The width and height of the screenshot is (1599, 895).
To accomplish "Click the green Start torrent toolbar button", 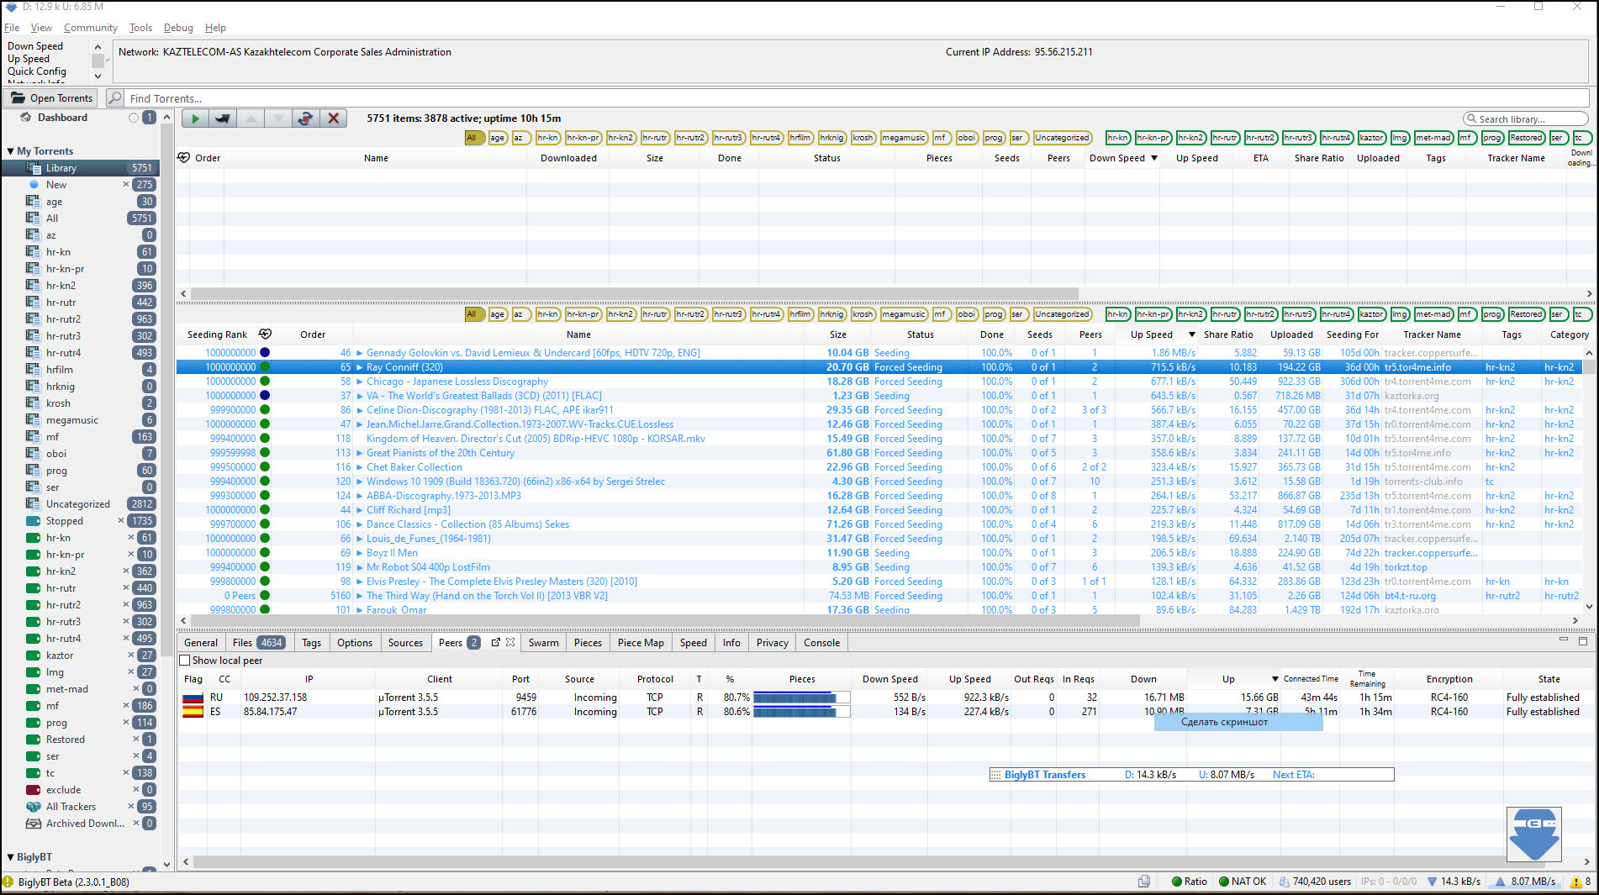I will tap(195, 118).
